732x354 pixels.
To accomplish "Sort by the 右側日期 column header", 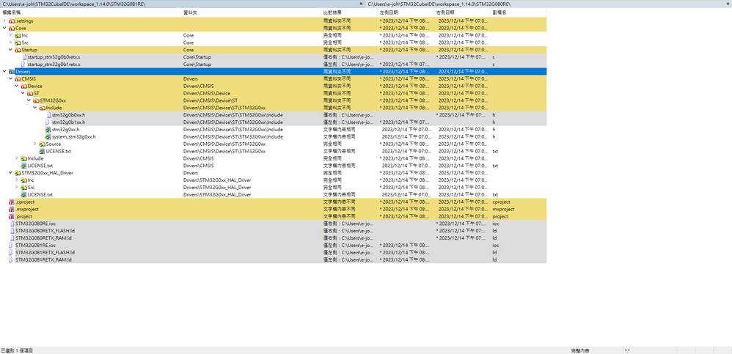I will tap(462, 12).
